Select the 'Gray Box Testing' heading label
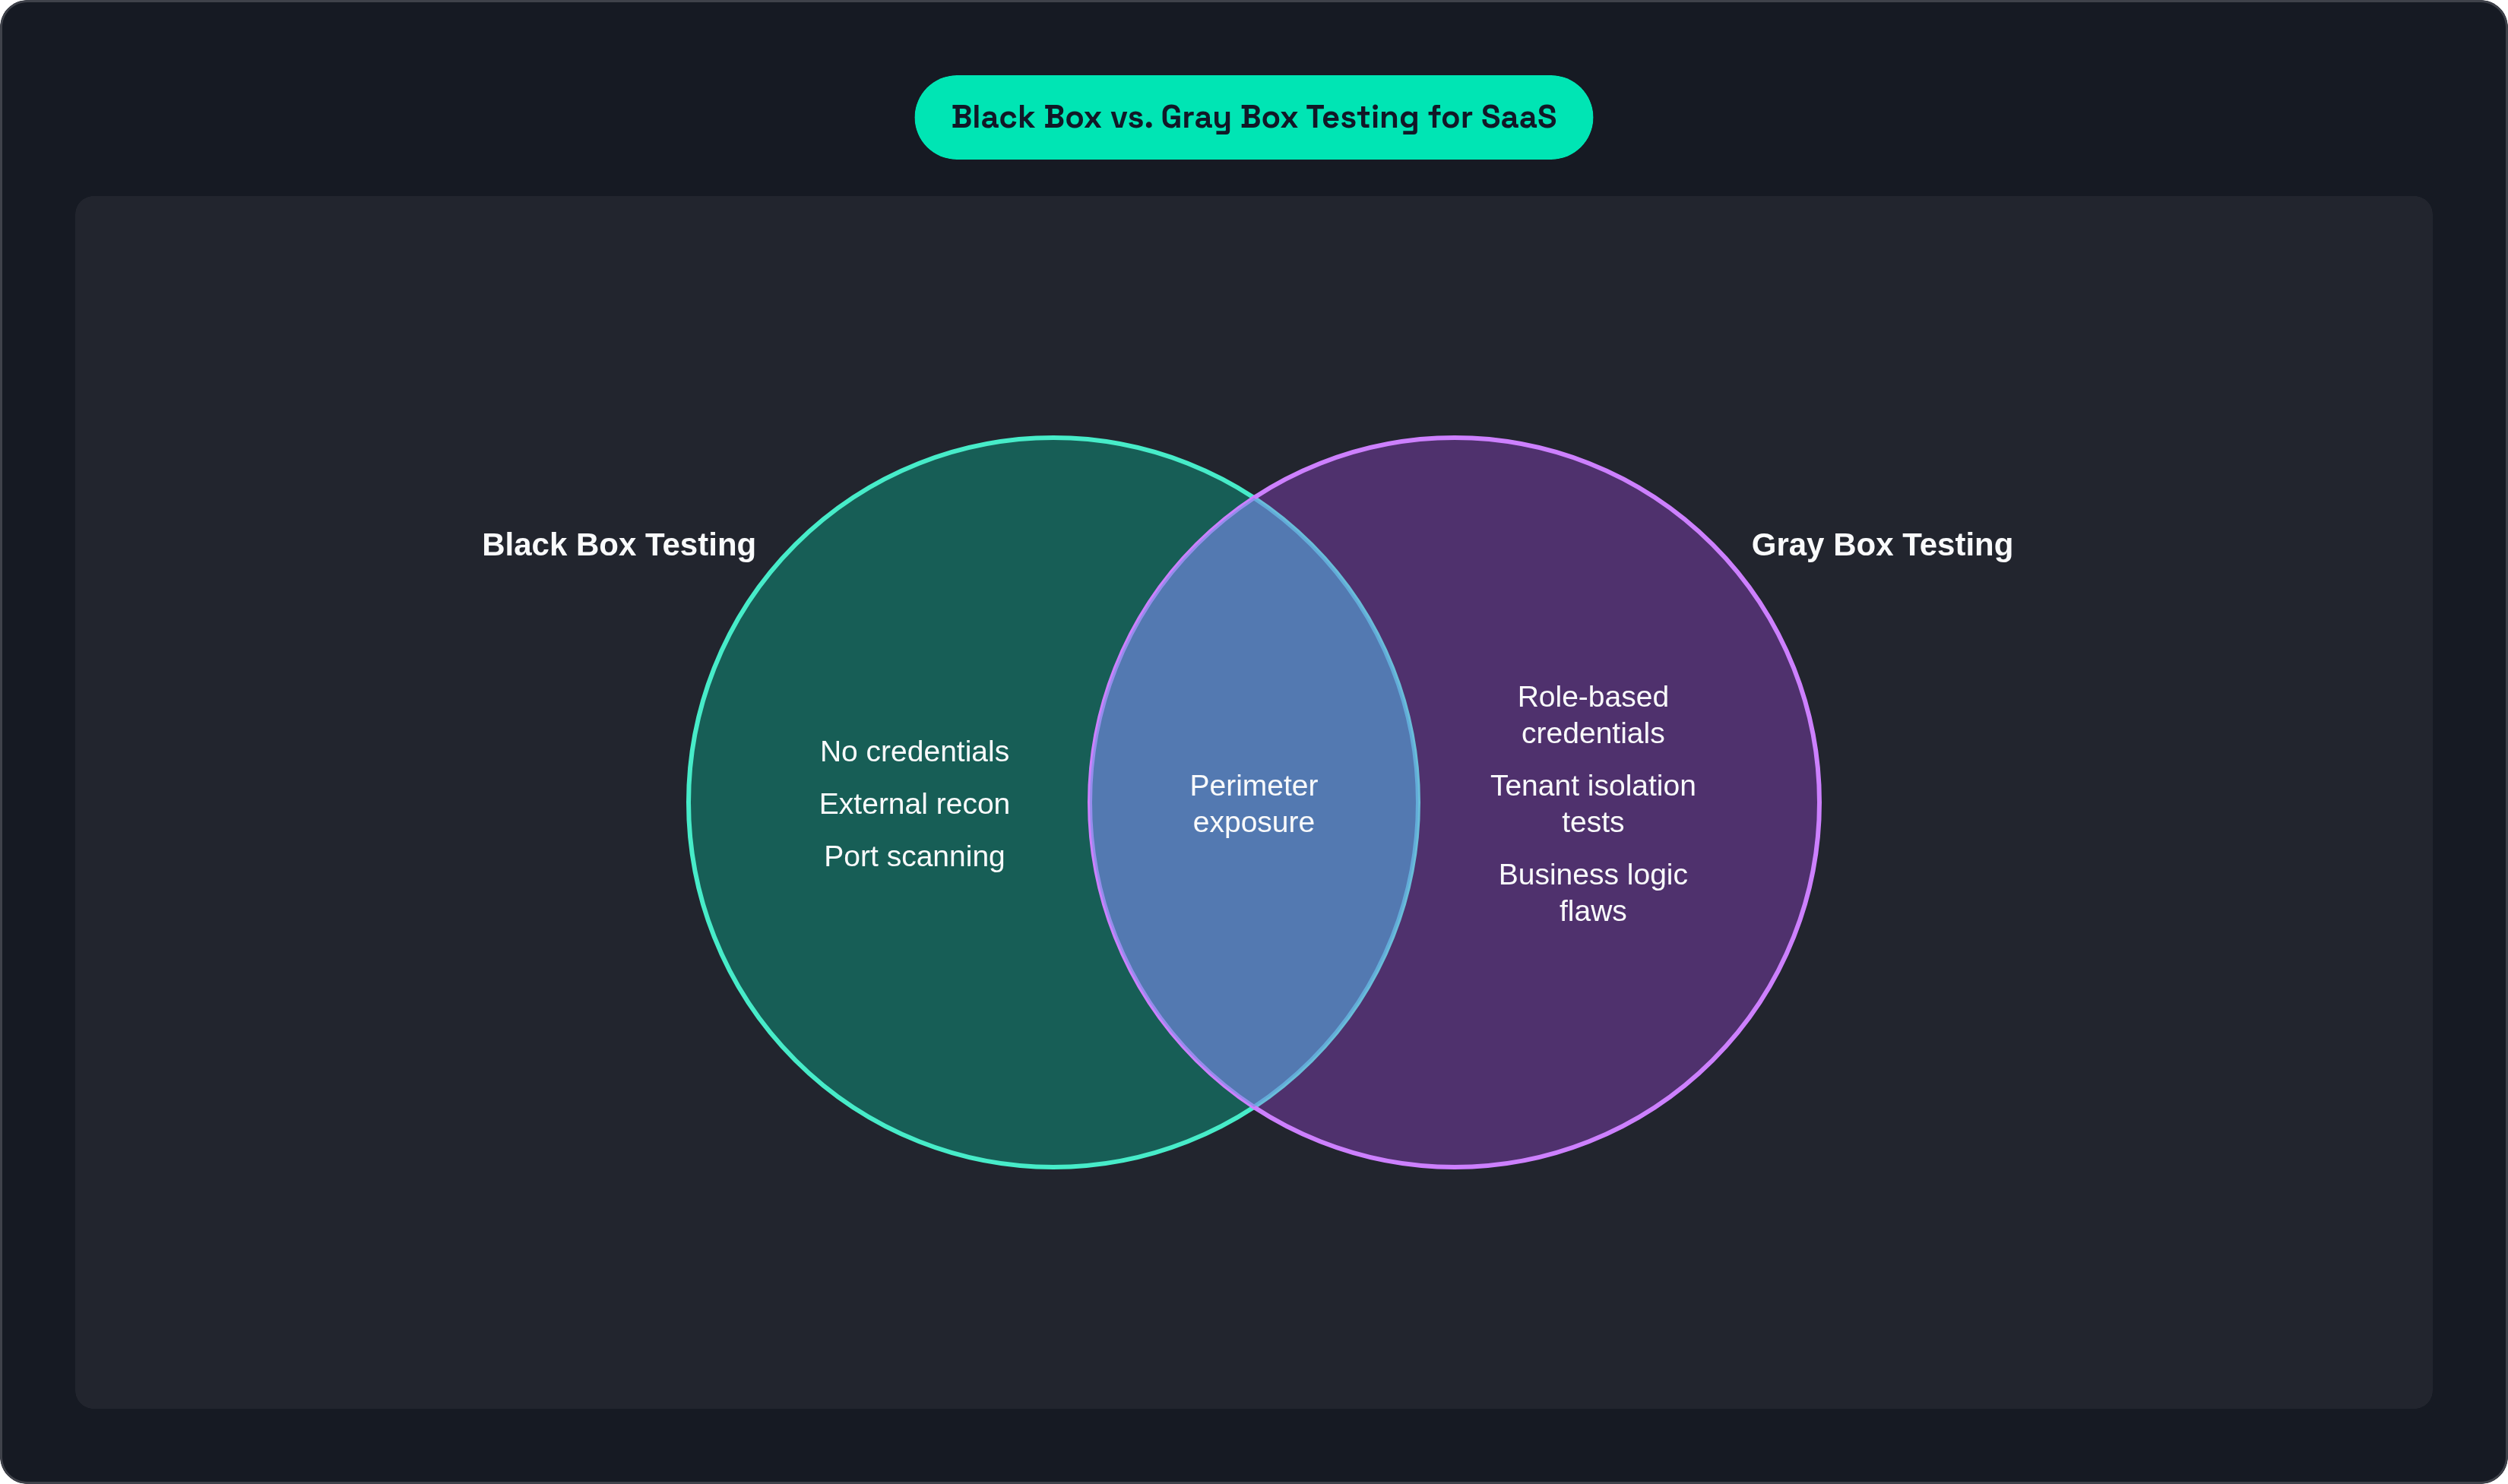The height and width of the screenshot is (1484, 2508). tap(1881, 544)
